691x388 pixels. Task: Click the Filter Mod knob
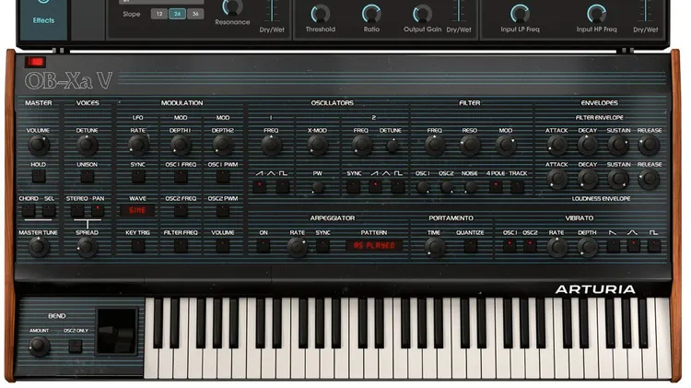[506, 145]
